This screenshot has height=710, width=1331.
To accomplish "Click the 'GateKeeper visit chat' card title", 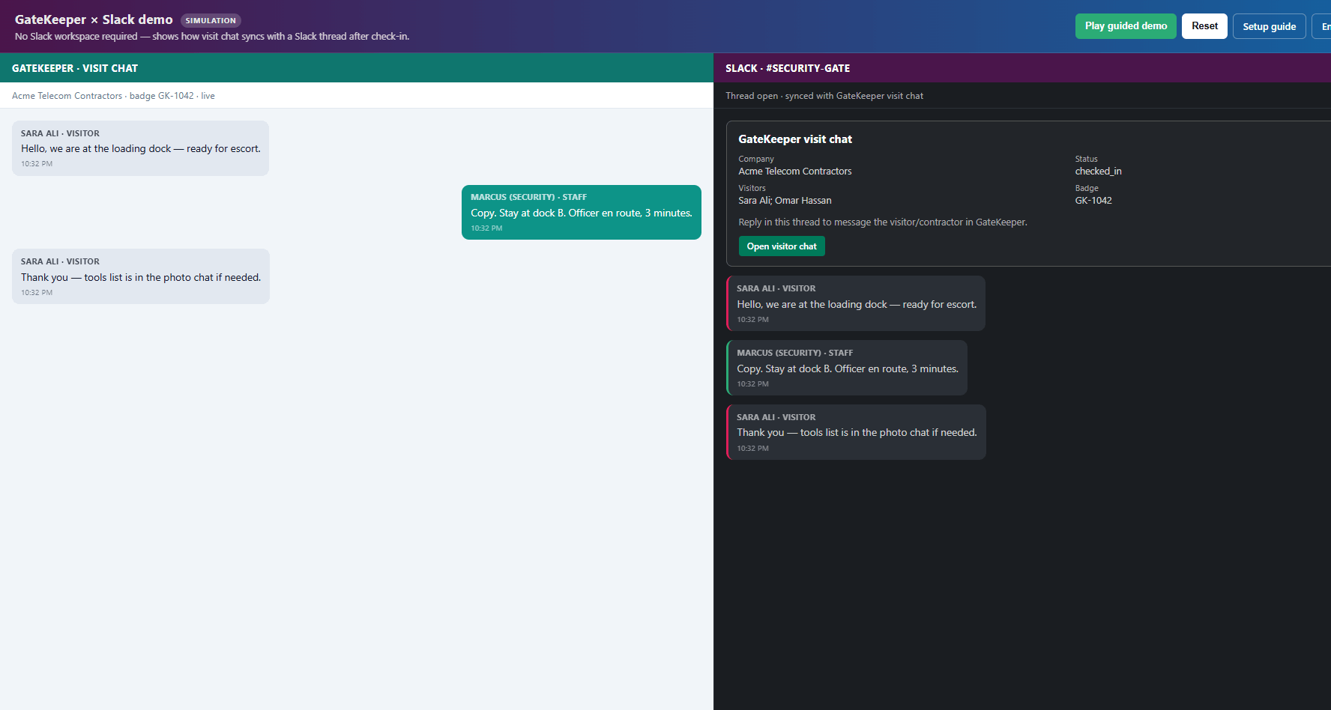I will coord(795,139).
